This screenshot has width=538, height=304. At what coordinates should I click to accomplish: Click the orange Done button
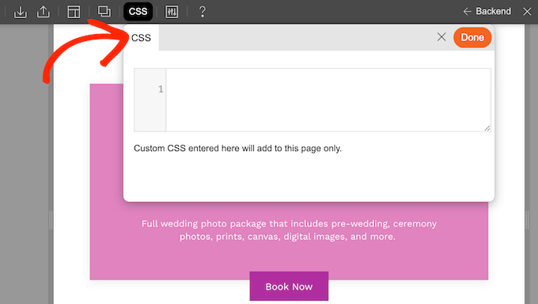tap(472, 37)
